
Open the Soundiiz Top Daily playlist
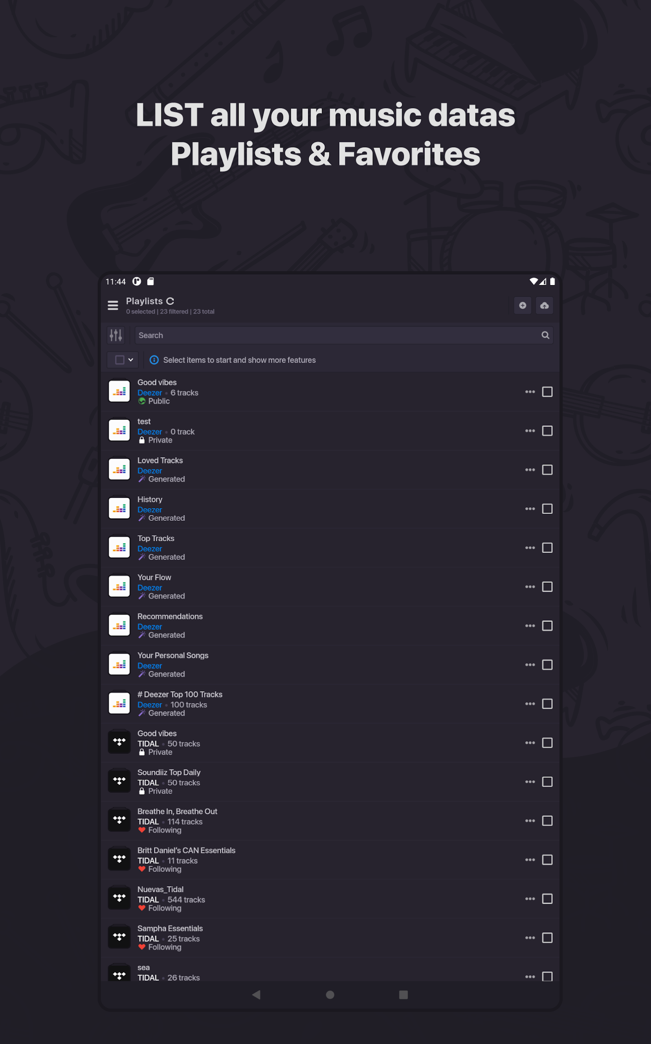[x=169, y=772]
